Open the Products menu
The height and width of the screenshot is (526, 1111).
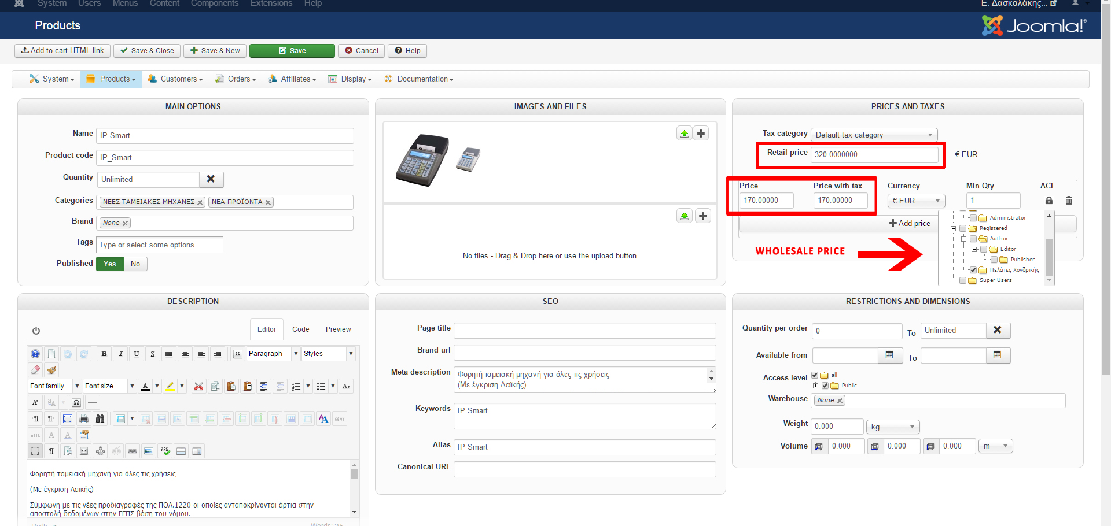111,79
